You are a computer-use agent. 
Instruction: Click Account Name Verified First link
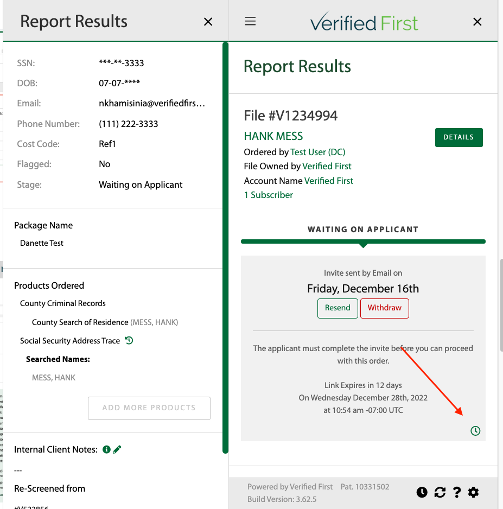(329, 181)
